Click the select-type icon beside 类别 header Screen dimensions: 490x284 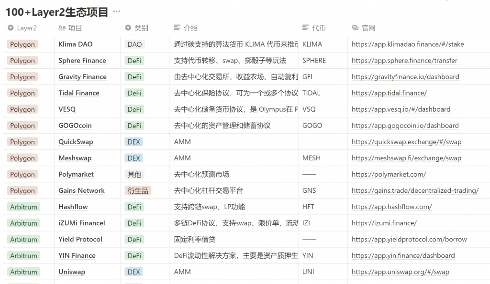click(128, 28)
